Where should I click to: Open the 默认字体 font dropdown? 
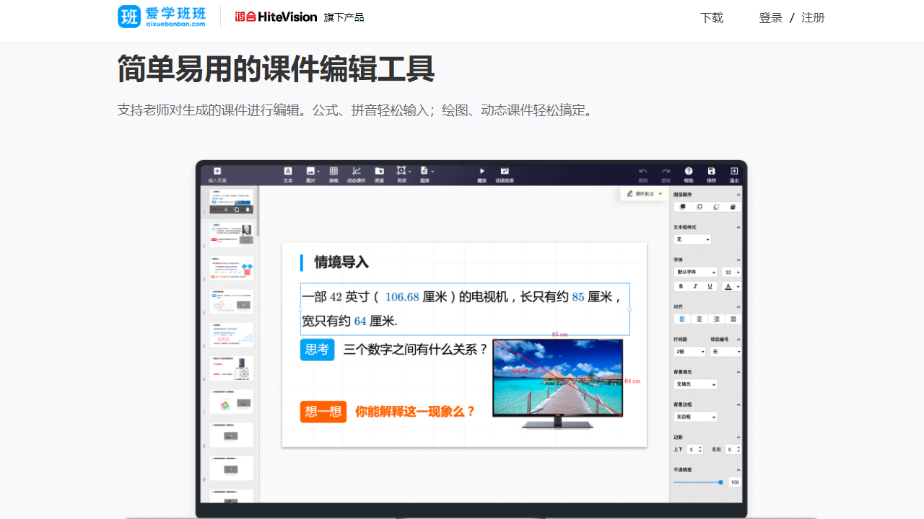[x=694, y=272]
